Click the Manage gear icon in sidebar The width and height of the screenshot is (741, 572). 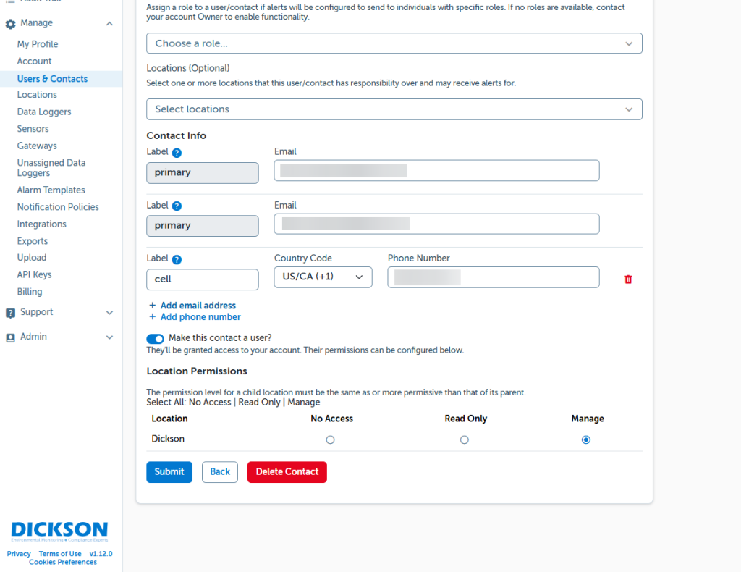pos(10,24)
